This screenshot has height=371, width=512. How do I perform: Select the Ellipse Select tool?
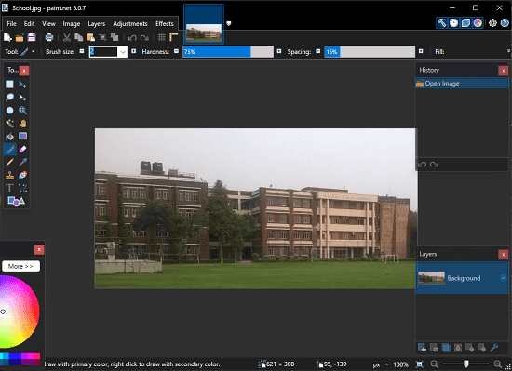pos(10,111)
